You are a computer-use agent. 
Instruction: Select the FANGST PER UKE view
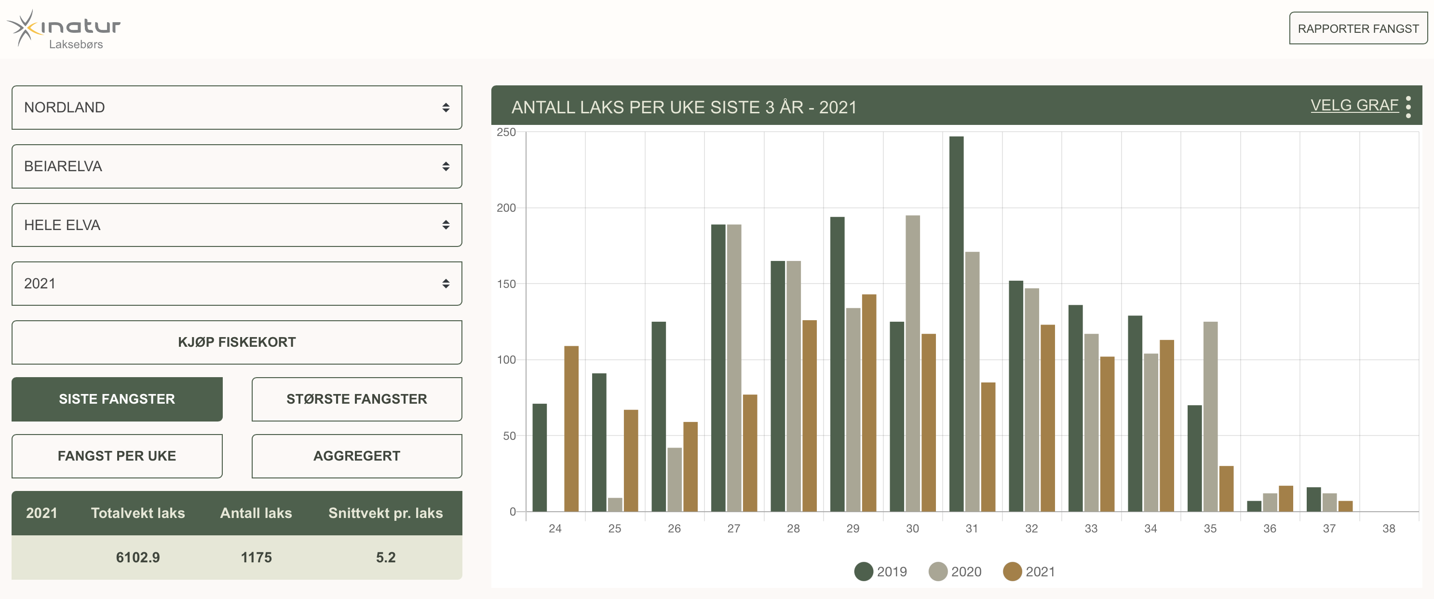coord(117,456)
